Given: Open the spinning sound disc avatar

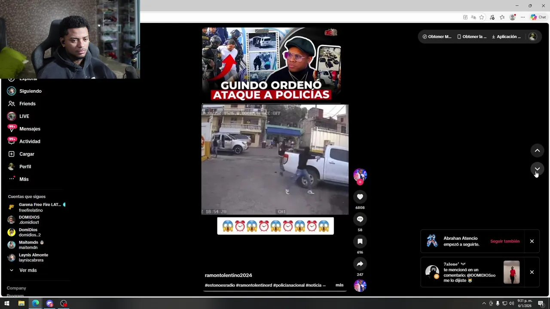Looking at the screenshot, I should tap(360, 285).
